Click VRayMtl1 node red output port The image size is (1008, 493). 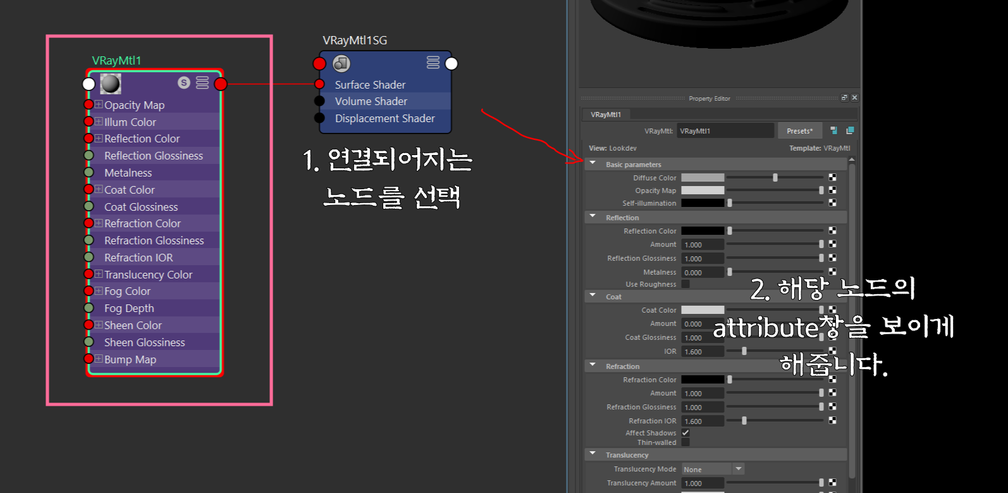(x=221, y=84)
